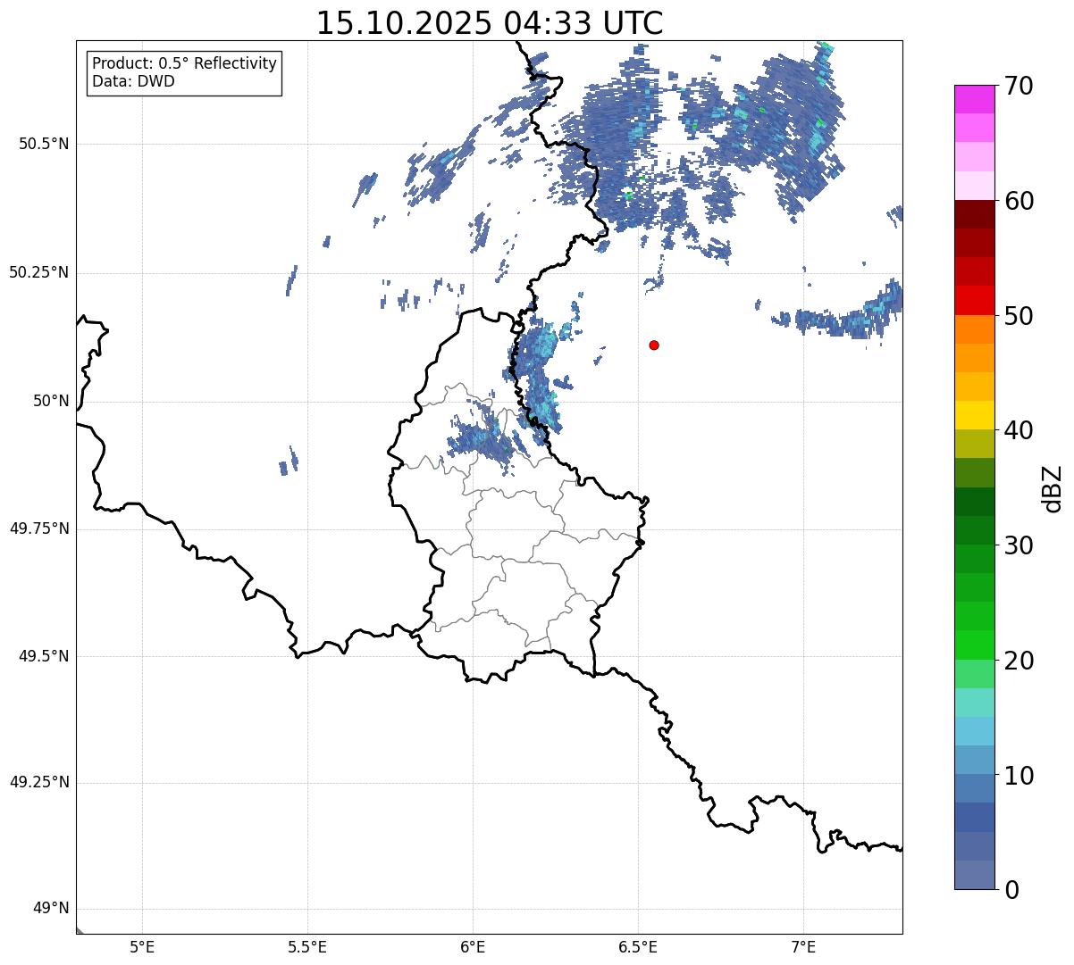Click the 49.5°N latitude label
The height and width of the screenshot is (965, 1074).
coord(43,656)
